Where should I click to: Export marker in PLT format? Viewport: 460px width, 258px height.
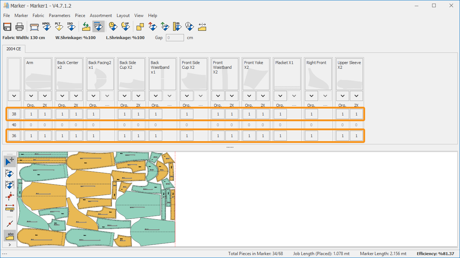58,27
